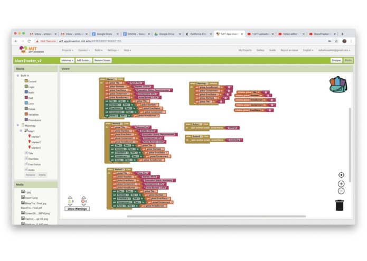The image size is (367, 261).
Task: Click Report an Issue link
Action: coord(289,50)
